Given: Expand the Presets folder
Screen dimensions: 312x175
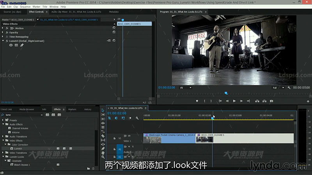Looking at the screenshot, I should click(x=3, y=120).
